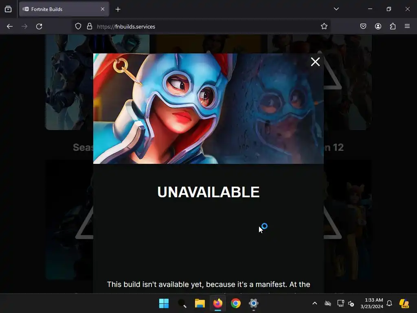Open Firefox View recent browsing

[8, 9]
